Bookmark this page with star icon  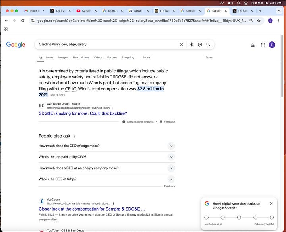tap(259, 21)
